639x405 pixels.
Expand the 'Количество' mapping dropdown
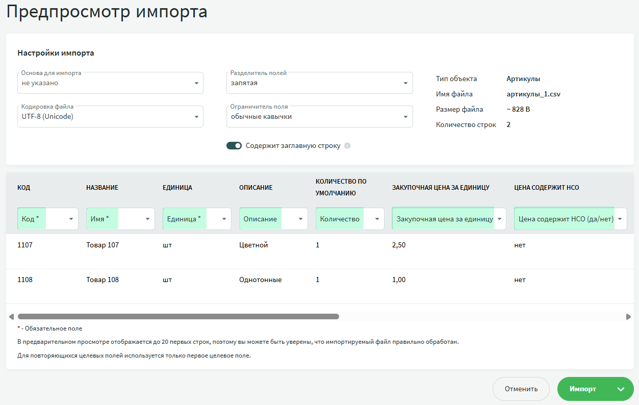(350, 219)
